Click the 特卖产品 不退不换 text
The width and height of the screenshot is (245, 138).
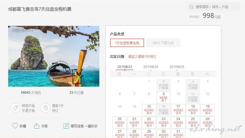coord(28,108)
